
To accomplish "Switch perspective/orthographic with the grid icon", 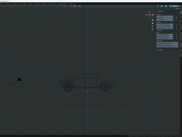I will 152,29.
